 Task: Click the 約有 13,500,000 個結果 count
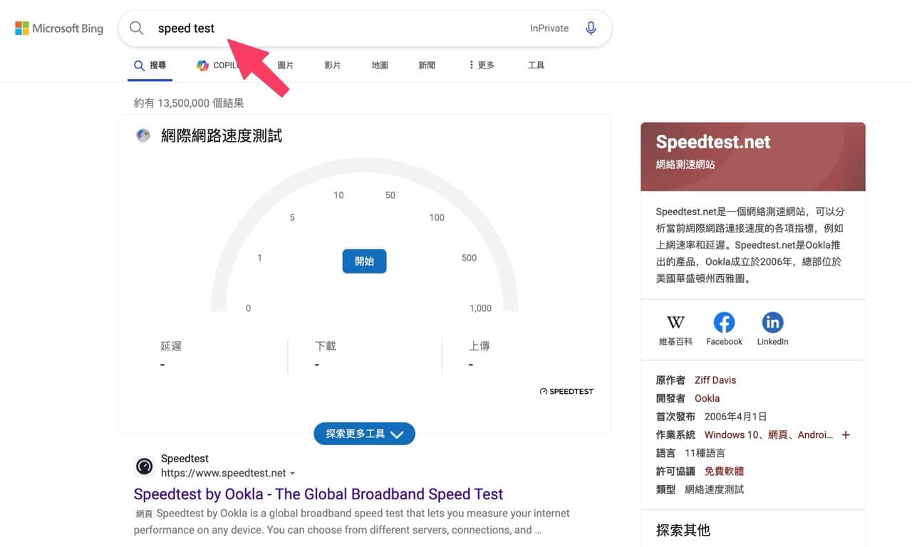pyautogui.click(x=189, y=103)
